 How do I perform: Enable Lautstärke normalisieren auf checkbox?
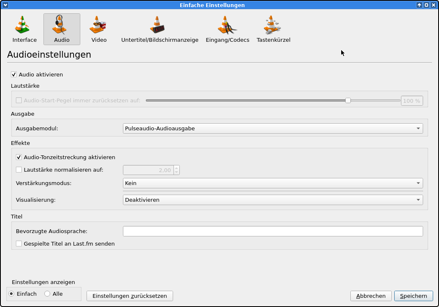[19, 170]
